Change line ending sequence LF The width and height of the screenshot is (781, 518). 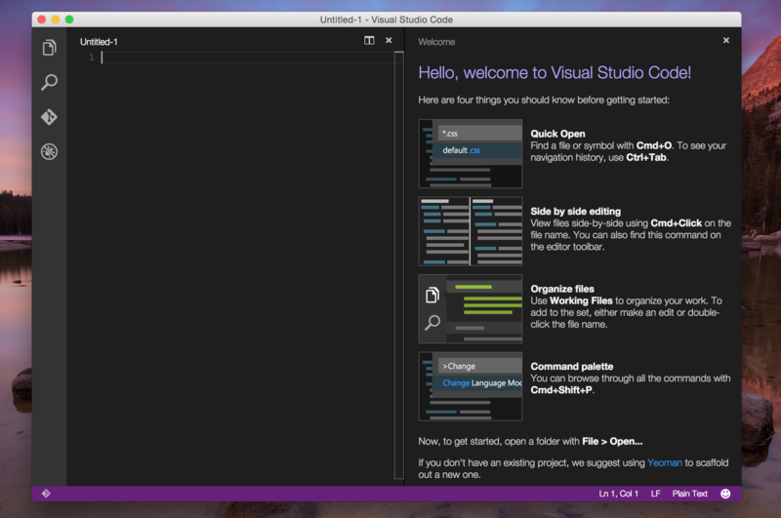655,494
